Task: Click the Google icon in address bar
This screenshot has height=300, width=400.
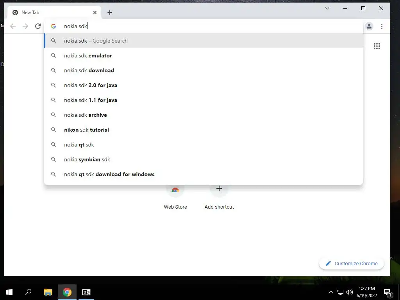Action: tap(53, 26)
